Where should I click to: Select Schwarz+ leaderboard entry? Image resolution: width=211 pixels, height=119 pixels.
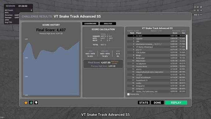(156, 89)
